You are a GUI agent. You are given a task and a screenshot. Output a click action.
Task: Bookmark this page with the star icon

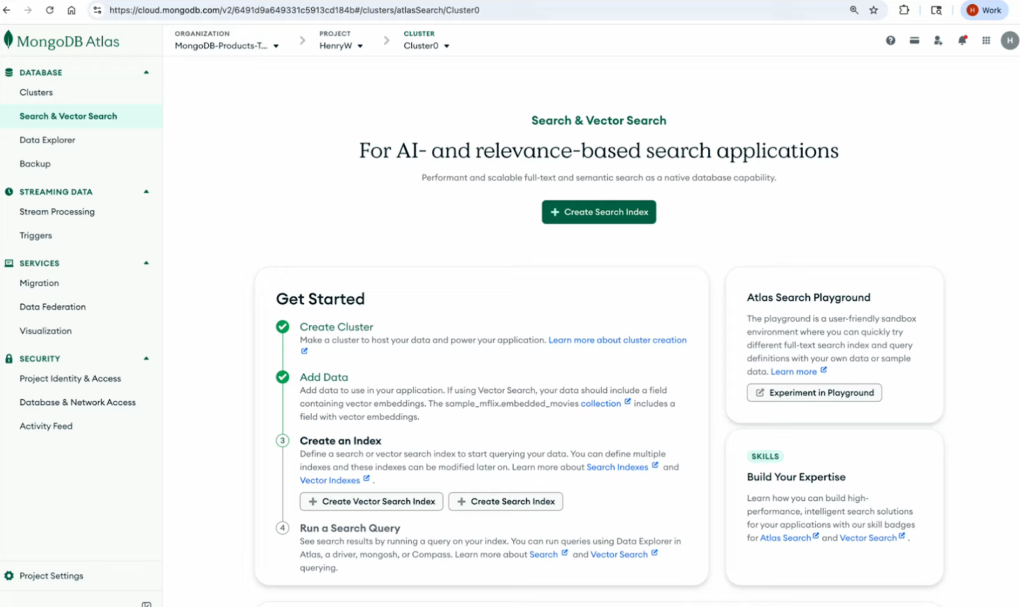click(874, 10)
